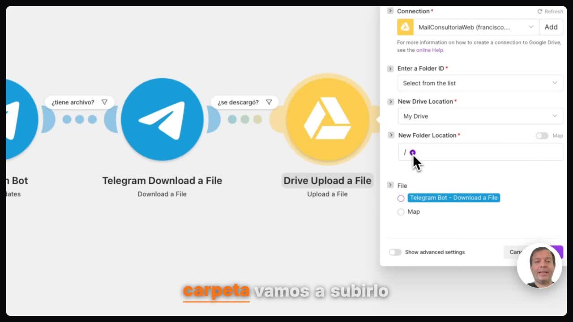Click the Google Drive connection icon

405,27
